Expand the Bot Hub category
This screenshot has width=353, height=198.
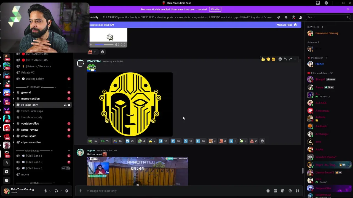point(36,183)
